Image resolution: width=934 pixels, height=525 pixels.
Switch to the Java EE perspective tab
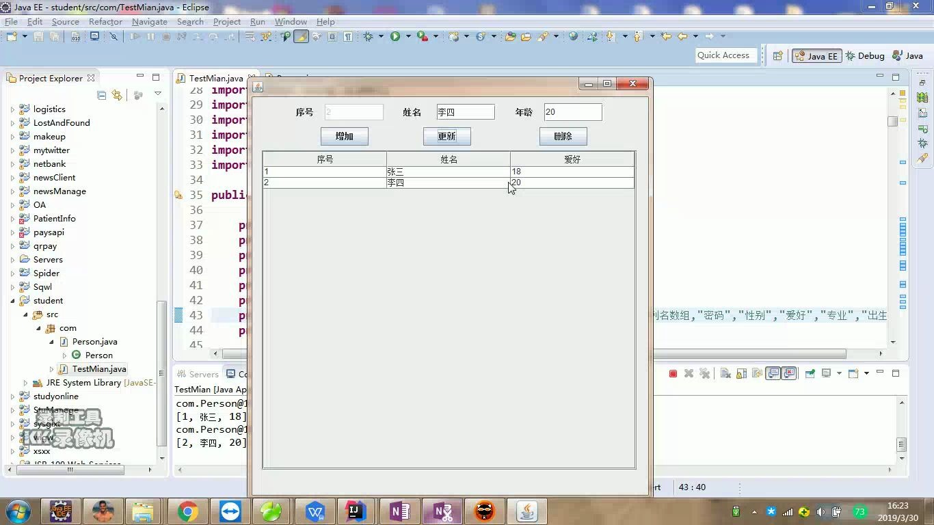point(816,55)
